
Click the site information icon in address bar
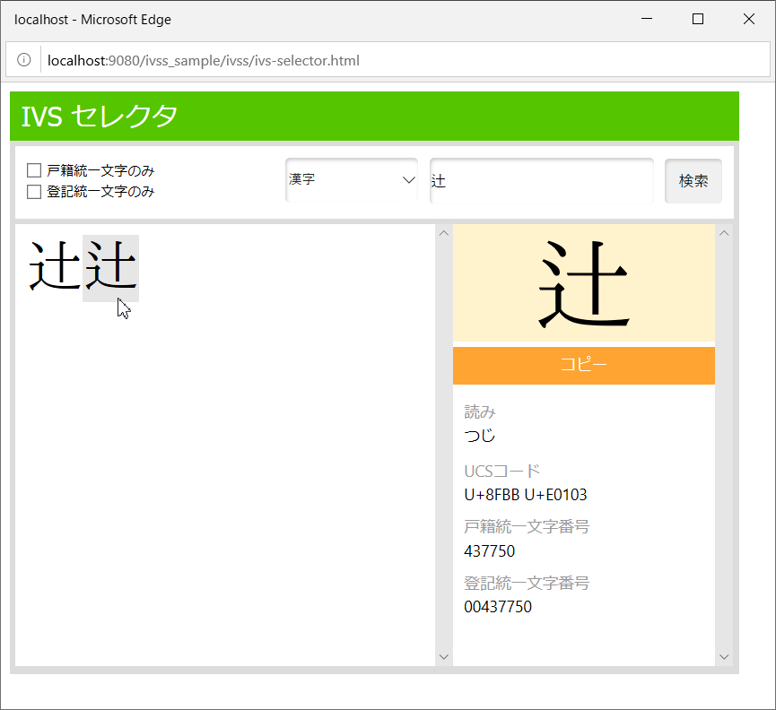click(x=24, y=61)
